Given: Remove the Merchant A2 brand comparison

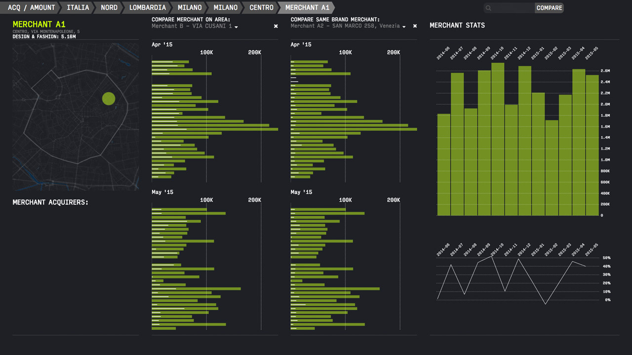Looking at the screenshot, I should pos(415,26).
